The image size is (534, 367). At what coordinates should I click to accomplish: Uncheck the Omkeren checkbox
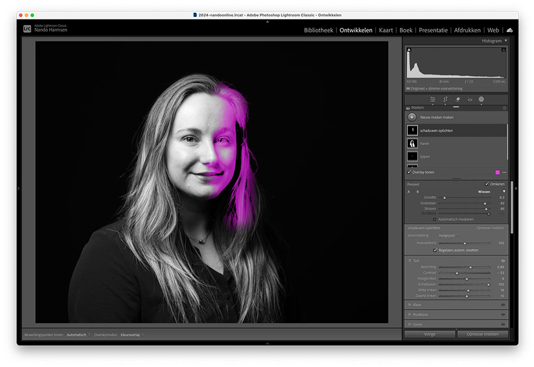pos(487,184)
